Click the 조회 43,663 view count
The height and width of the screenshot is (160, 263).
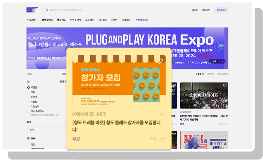pos(223,124)
